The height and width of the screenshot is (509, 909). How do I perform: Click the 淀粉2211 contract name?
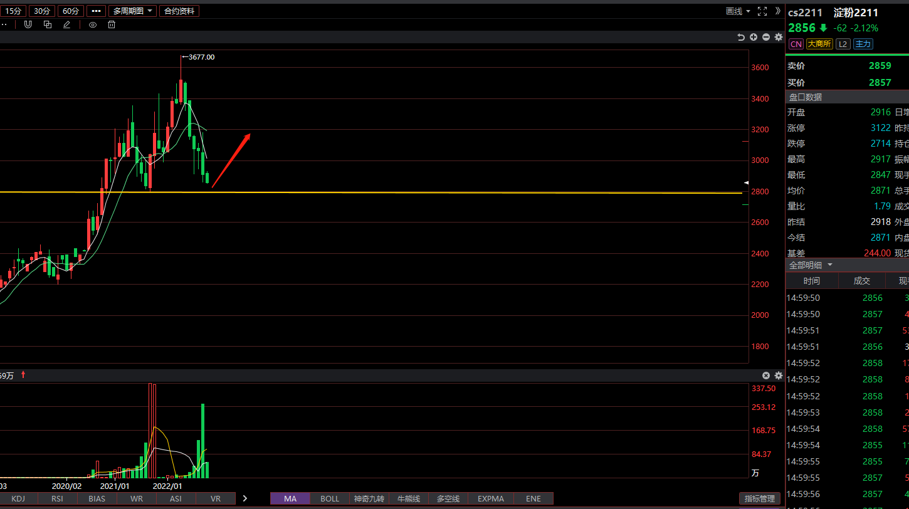[856, 13]
